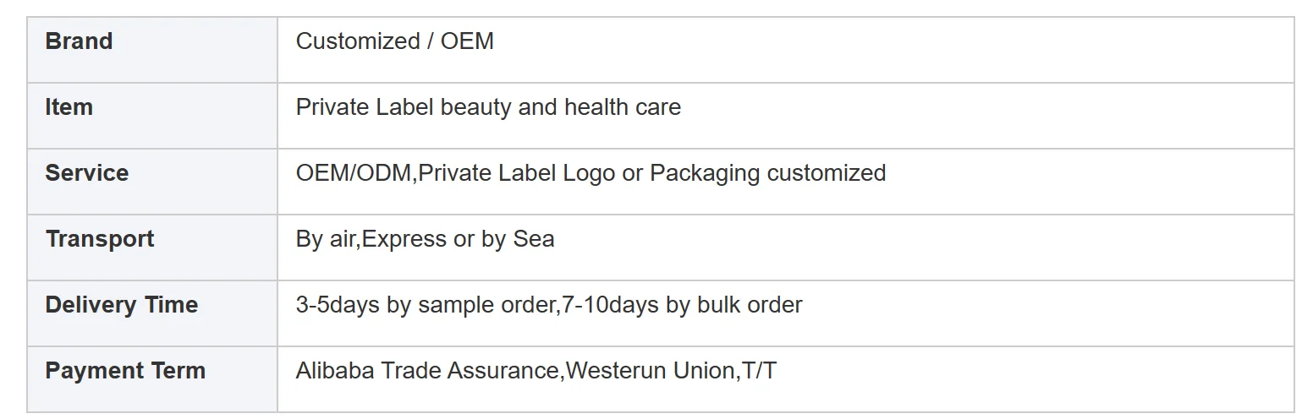
Task: Click the word OEM in Brand row
Action: coord(467,41)
